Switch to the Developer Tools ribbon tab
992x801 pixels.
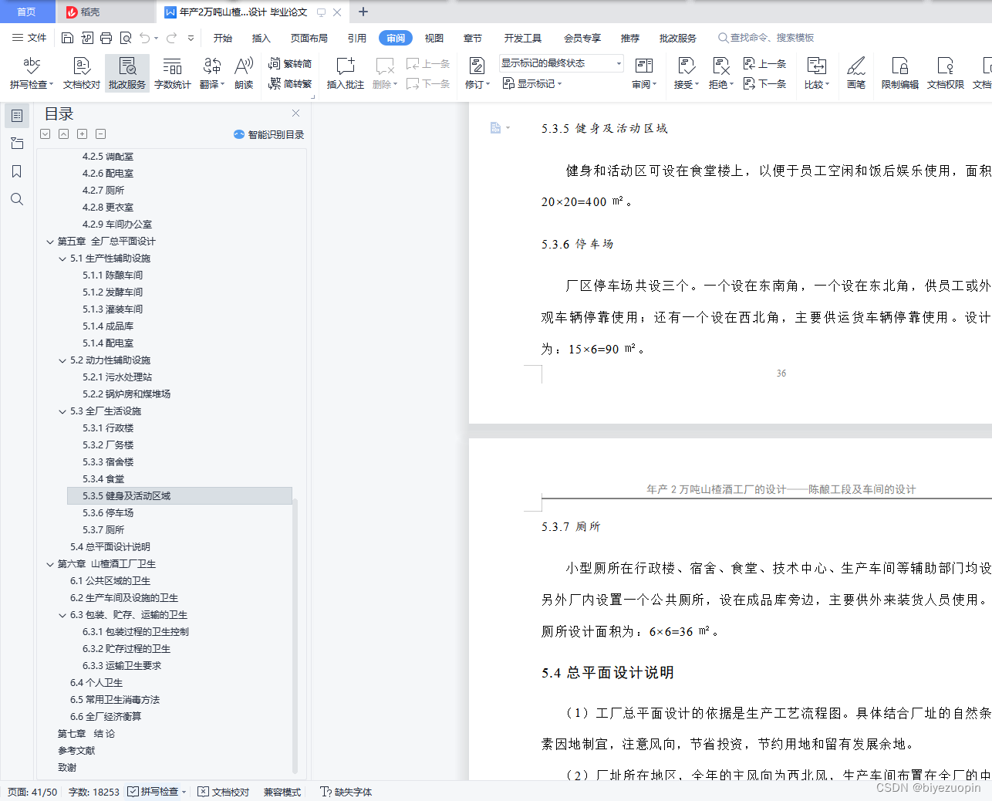pos(523,38)
